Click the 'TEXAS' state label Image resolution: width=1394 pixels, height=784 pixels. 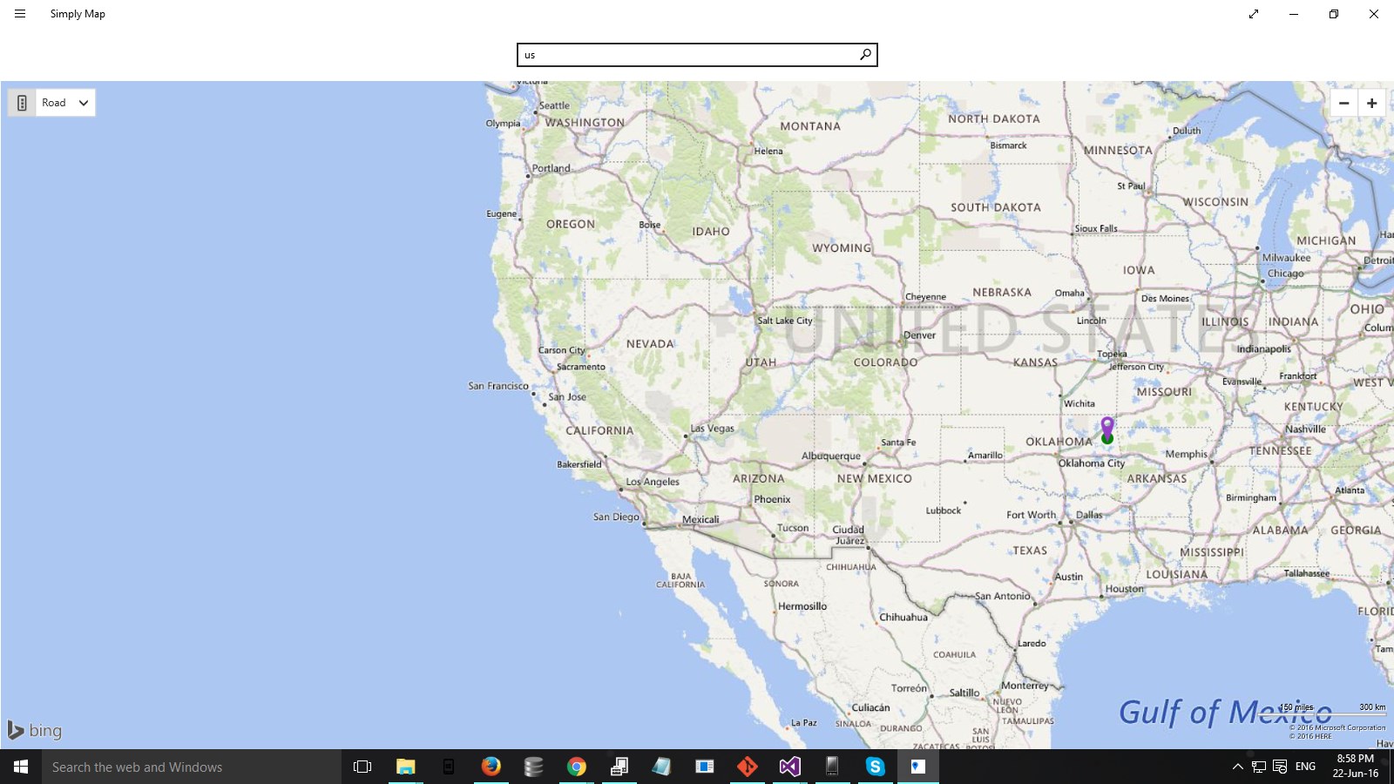pos(1030,551)
